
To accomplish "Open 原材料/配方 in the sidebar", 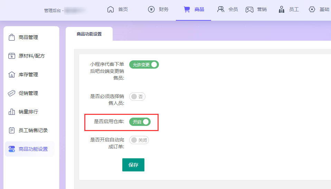I will point(31,56).
